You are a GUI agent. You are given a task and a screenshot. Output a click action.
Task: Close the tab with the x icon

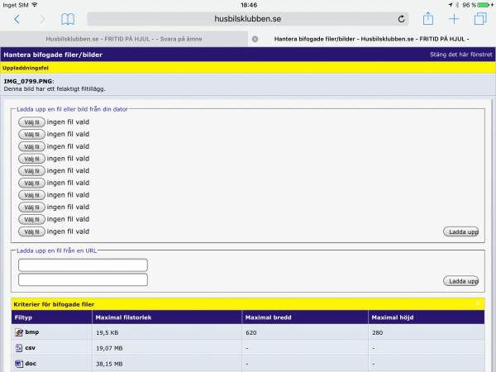coord(255,39)
